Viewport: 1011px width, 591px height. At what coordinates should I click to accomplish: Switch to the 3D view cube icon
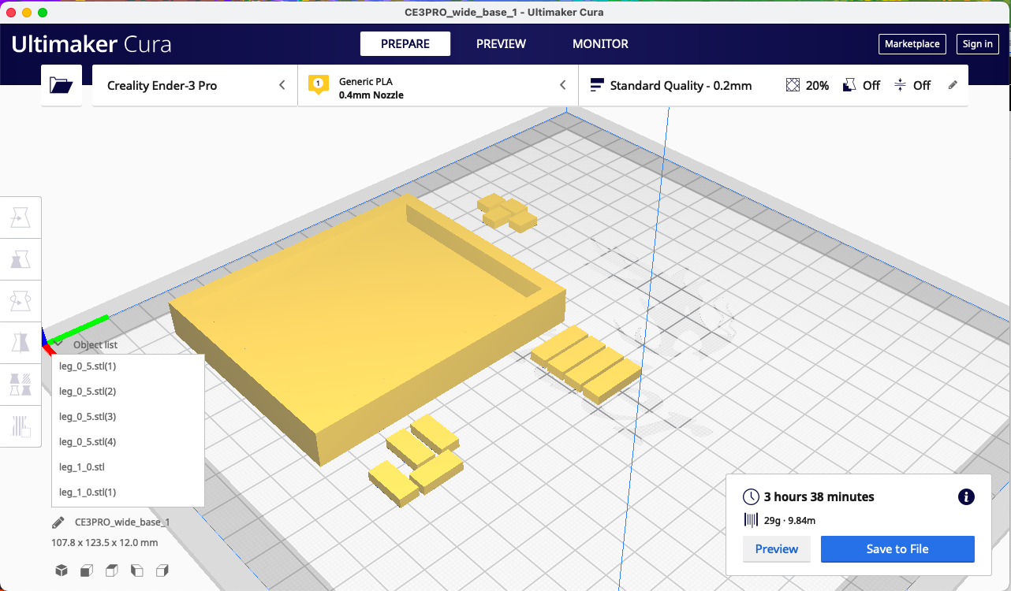(x=62, y=571)
